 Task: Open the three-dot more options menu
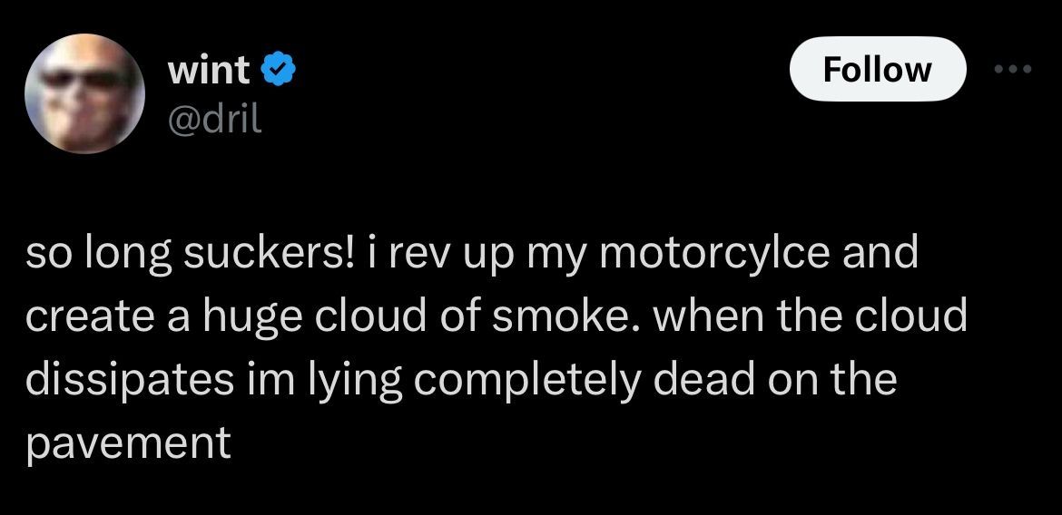coord(1013,68)
